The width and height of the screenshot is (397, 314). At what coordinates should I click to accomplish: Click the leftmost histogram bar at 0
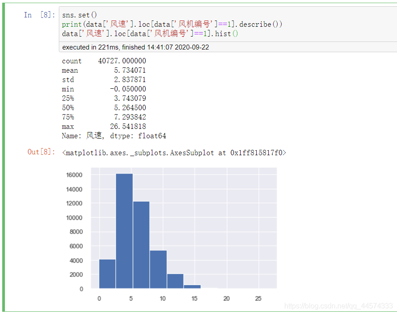click(107, 274)
